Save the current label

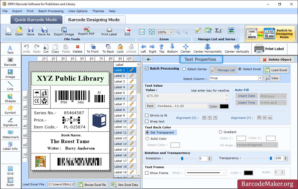[31, 31]
